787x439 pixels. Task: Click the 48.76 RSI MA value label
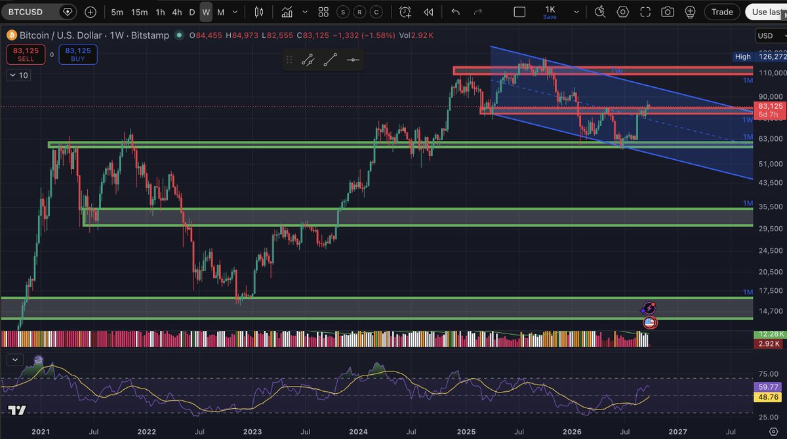tap(768, 397)
